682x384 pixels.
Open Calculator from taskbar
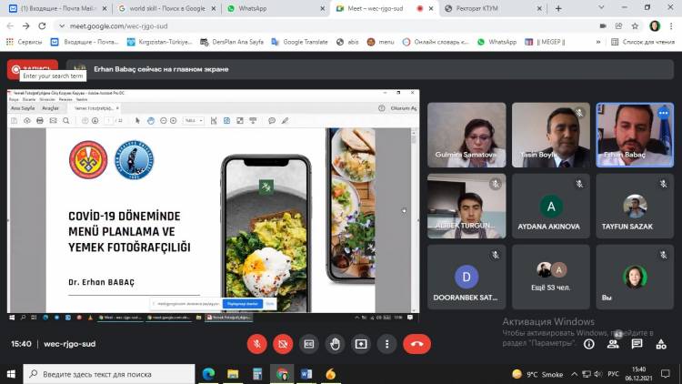(257, 374)
